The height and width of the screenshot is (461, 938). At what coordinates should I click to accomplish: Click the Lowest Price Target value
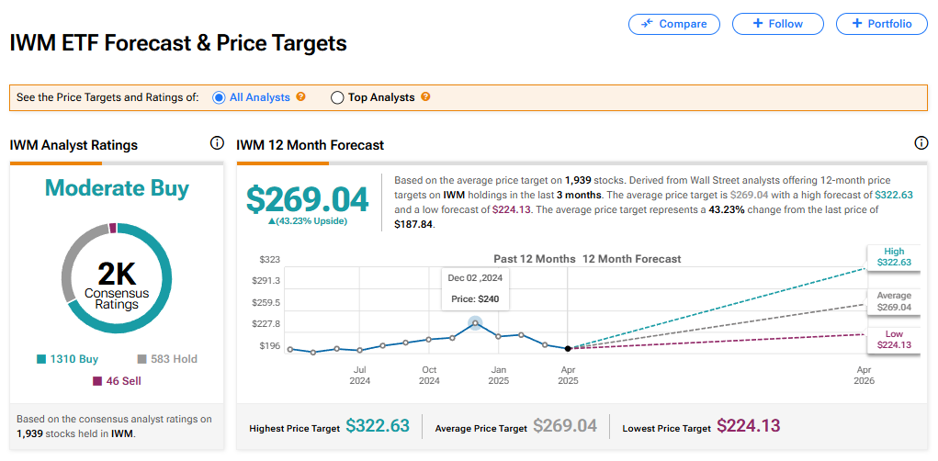pyautogui.click(x=748, y=426)
